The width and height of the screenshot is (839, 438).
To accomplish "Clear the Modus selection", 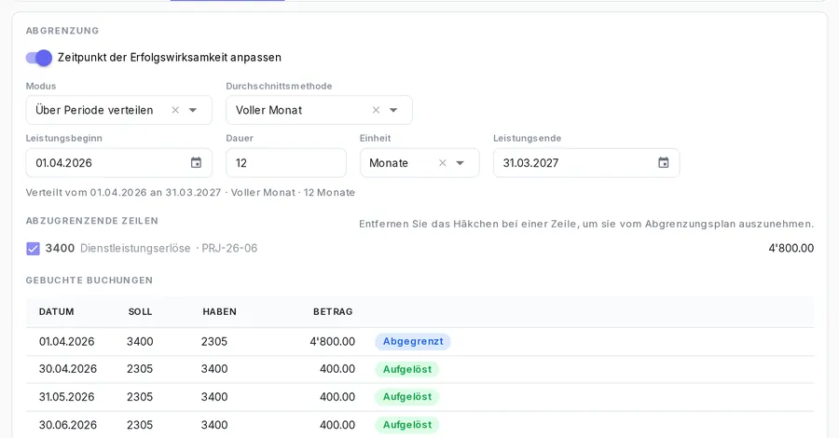I will pyautogui.click(x=175, y=110).
